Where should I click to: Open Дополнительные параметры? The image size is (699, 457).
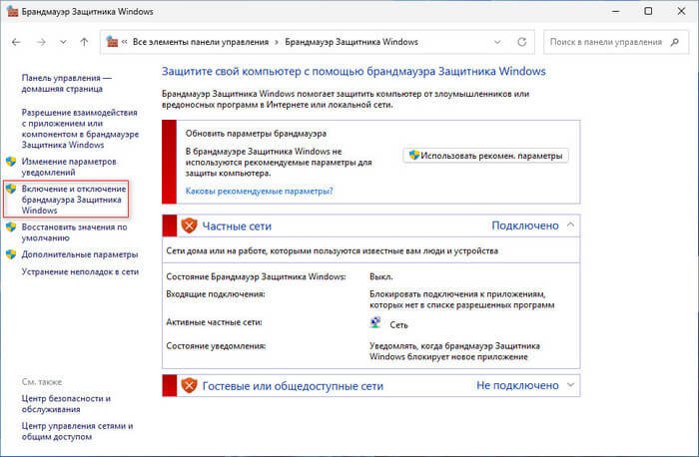[80, 254]
